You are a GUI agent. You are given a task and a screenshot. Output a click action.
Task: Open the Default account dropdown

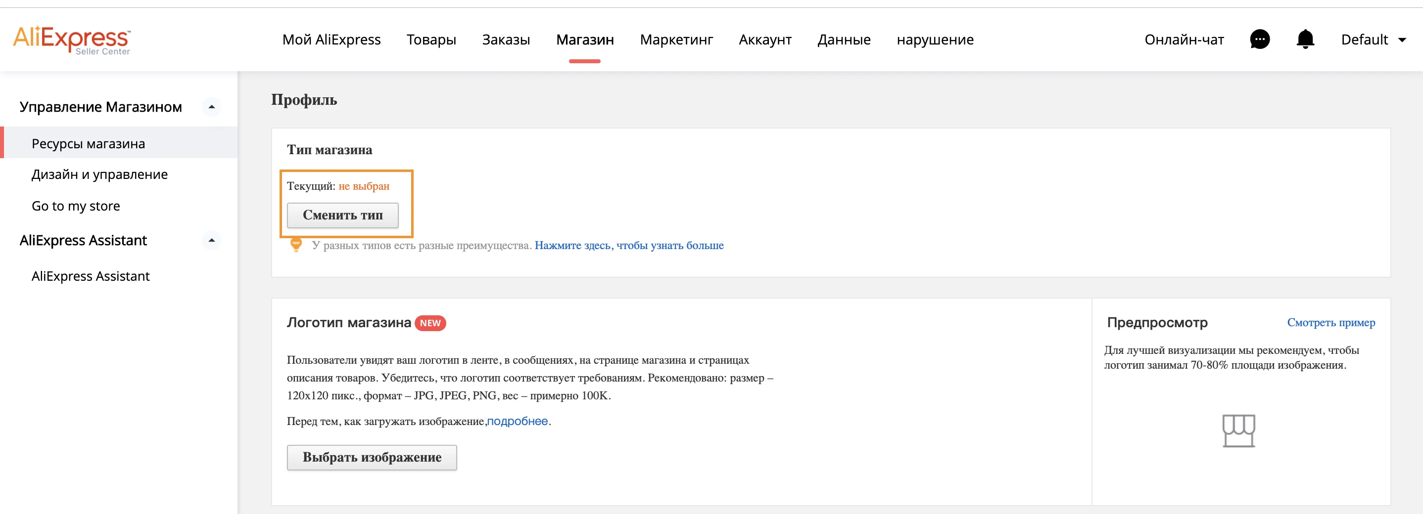(x=1374, y=40)
